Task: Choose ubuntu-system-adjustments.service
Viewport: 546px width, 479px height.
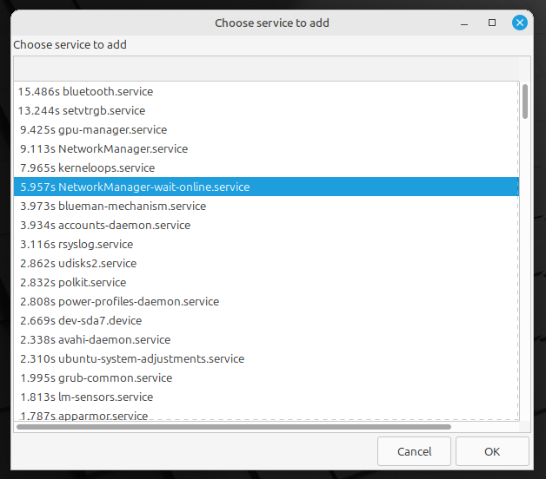Action: [266, 359]
